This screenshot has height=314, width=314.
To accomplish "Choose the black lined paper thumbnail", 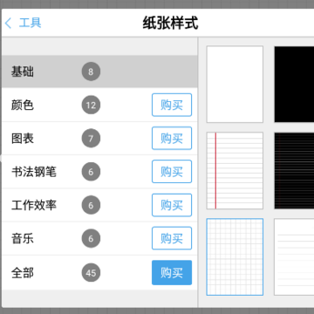I will click(294, 171).
